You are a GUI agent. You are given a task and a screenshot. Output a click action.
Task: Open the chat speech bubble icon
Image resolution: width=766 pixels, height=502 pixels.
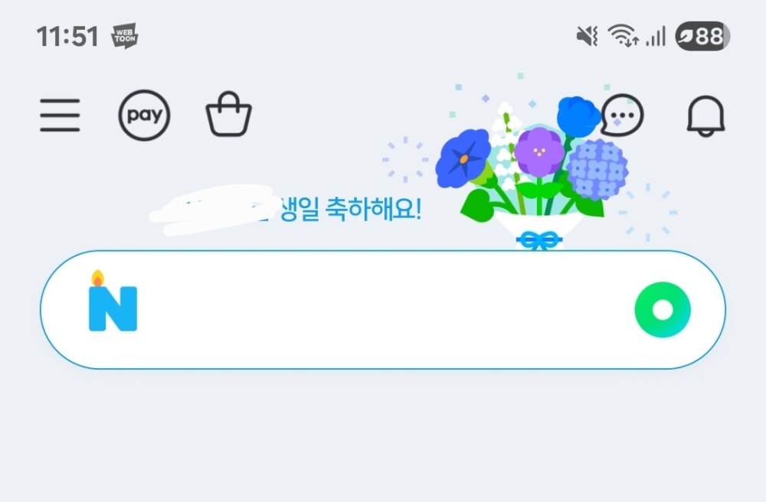pos(621,115)
